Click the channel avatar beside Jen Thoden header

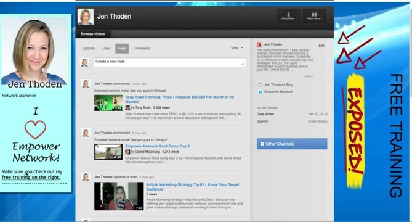tap(86, 17)
